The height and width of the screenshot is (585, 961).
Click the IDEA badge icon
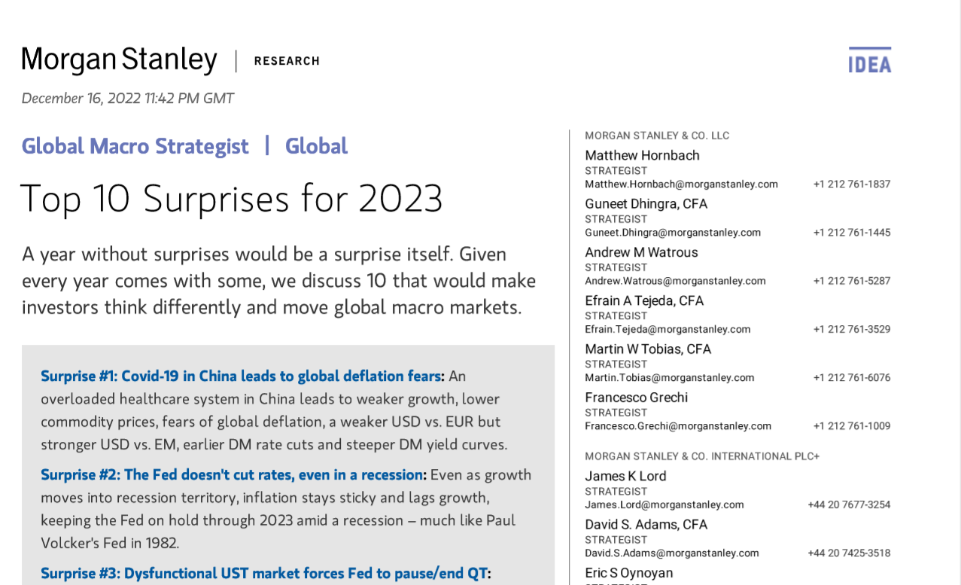pos(869,60)
